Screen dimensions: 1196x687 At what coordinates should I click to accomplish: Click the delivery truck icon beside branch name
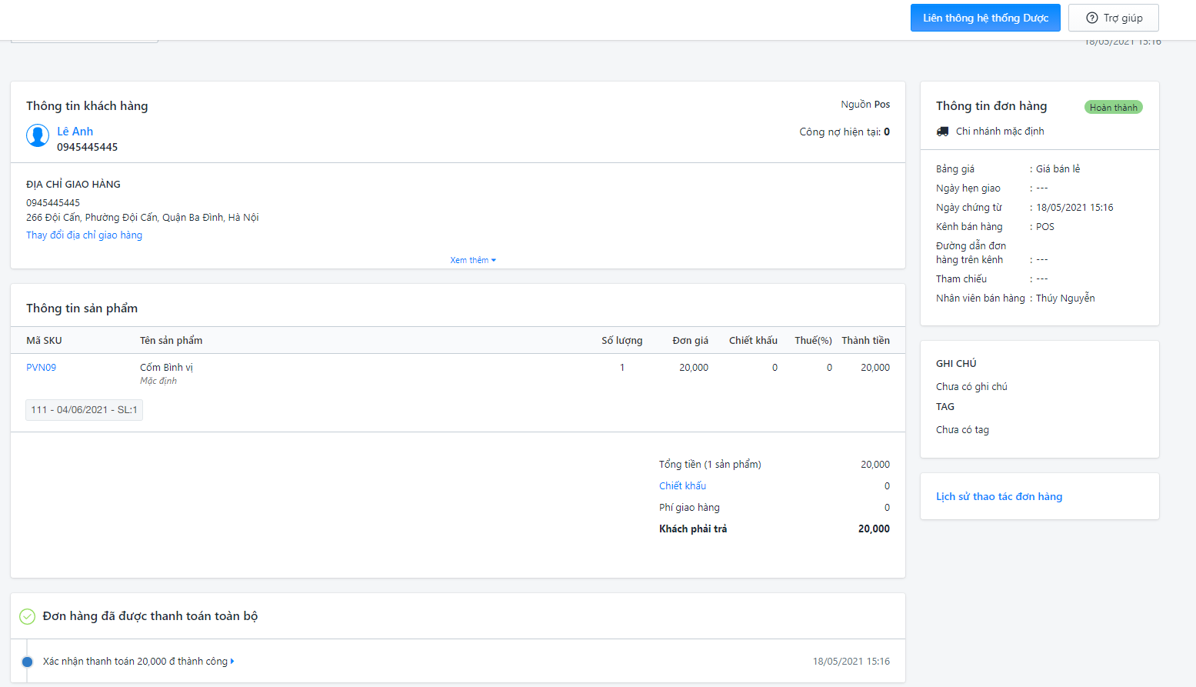[x=942, y=132]
